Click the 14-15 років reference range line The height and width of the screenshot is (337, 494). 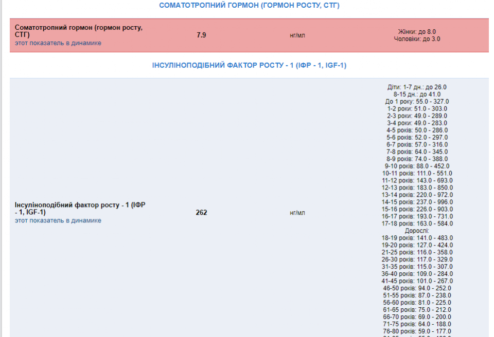tap(417, 202)
